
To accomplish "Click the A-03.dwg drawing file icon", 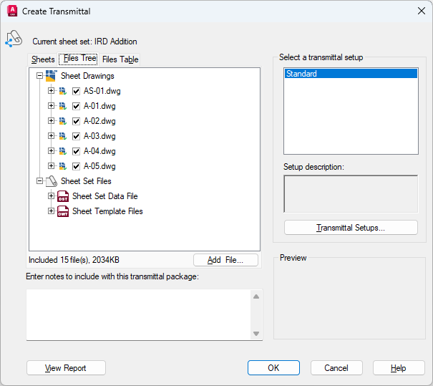I will click(63, 136).
